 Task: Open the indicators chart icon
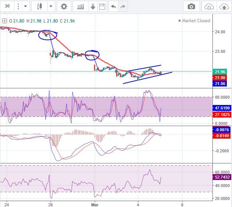(81, 6)
